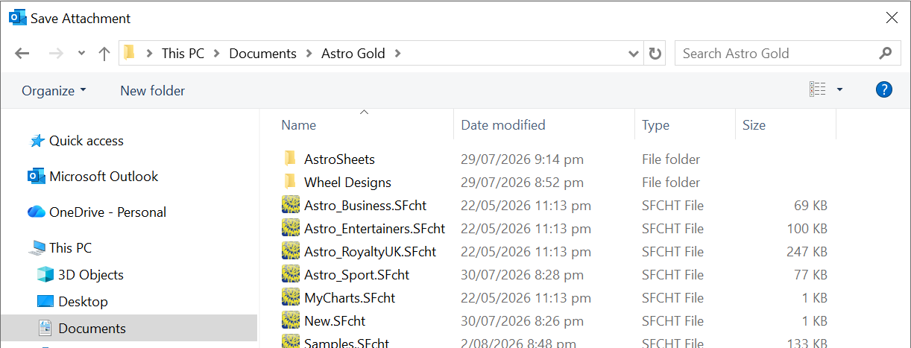Click the Microsoft Outlook sidebar icon
The width and height of the screenshot is (911, 348).
[x=37, y=177]
